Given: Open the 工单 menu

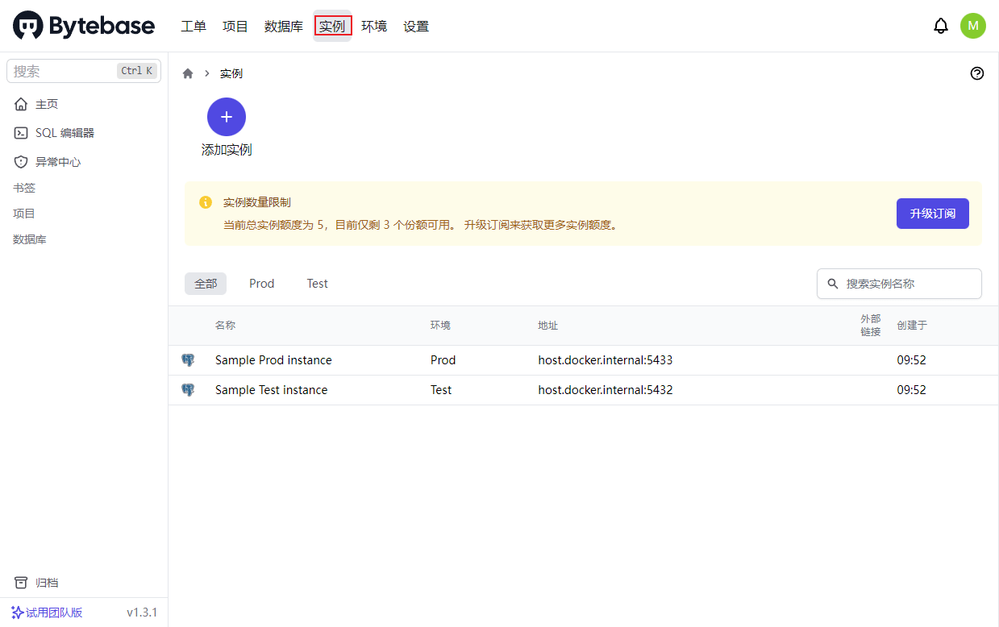Looking at the screenshot, I should (194, 26).
